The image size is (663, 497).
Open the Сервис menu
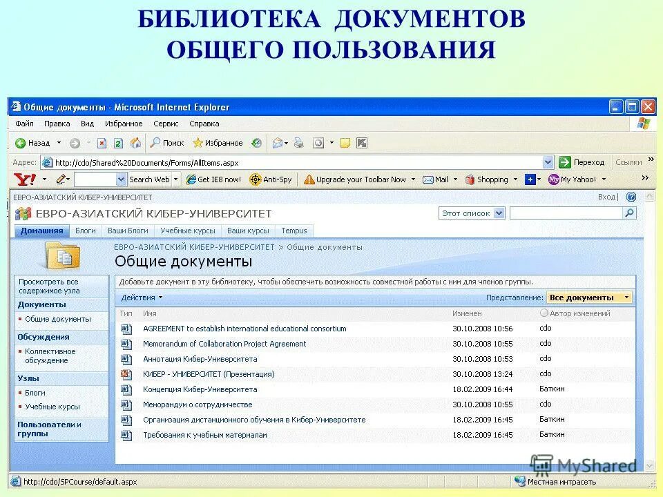click(166, 124)
